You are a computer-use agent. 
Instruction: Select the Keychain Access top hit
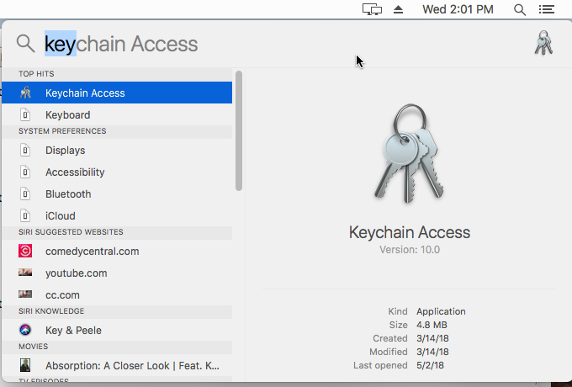pos(85,93)
